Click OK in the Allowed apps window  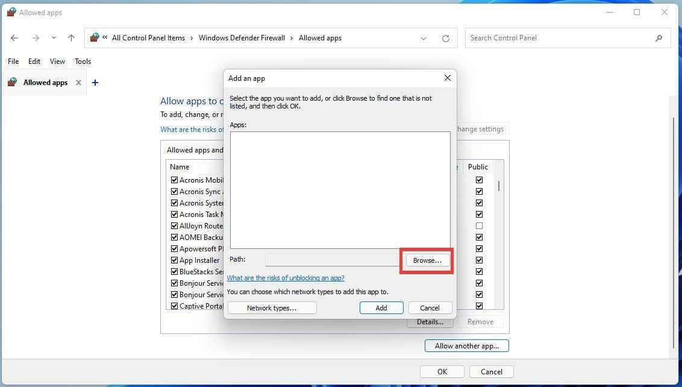442,371
